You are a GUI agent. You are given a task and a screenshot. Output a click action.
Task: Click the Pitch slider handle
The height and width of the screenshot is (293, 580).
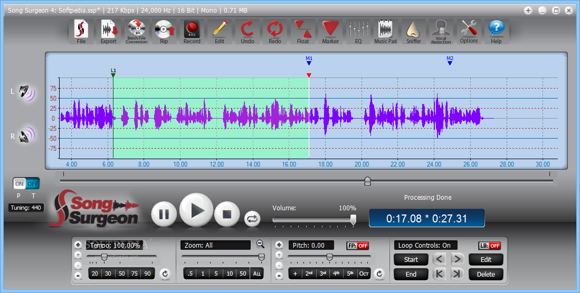pos(329,257)
